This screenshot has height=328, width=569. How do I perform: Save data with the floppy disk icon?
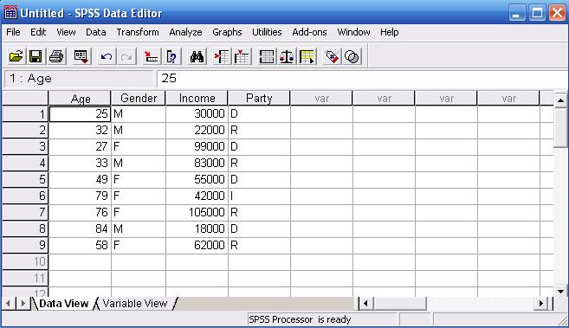click(x=36, y=56)
